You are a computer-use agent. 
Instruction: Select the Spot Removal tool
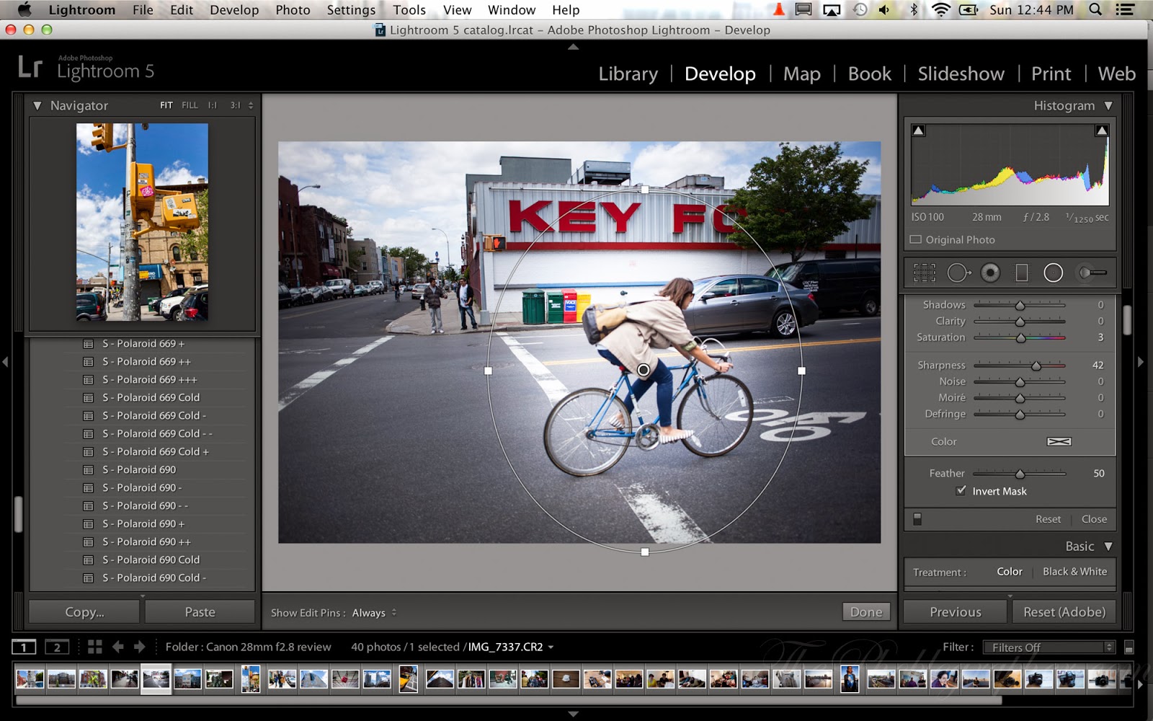(960, 273)
